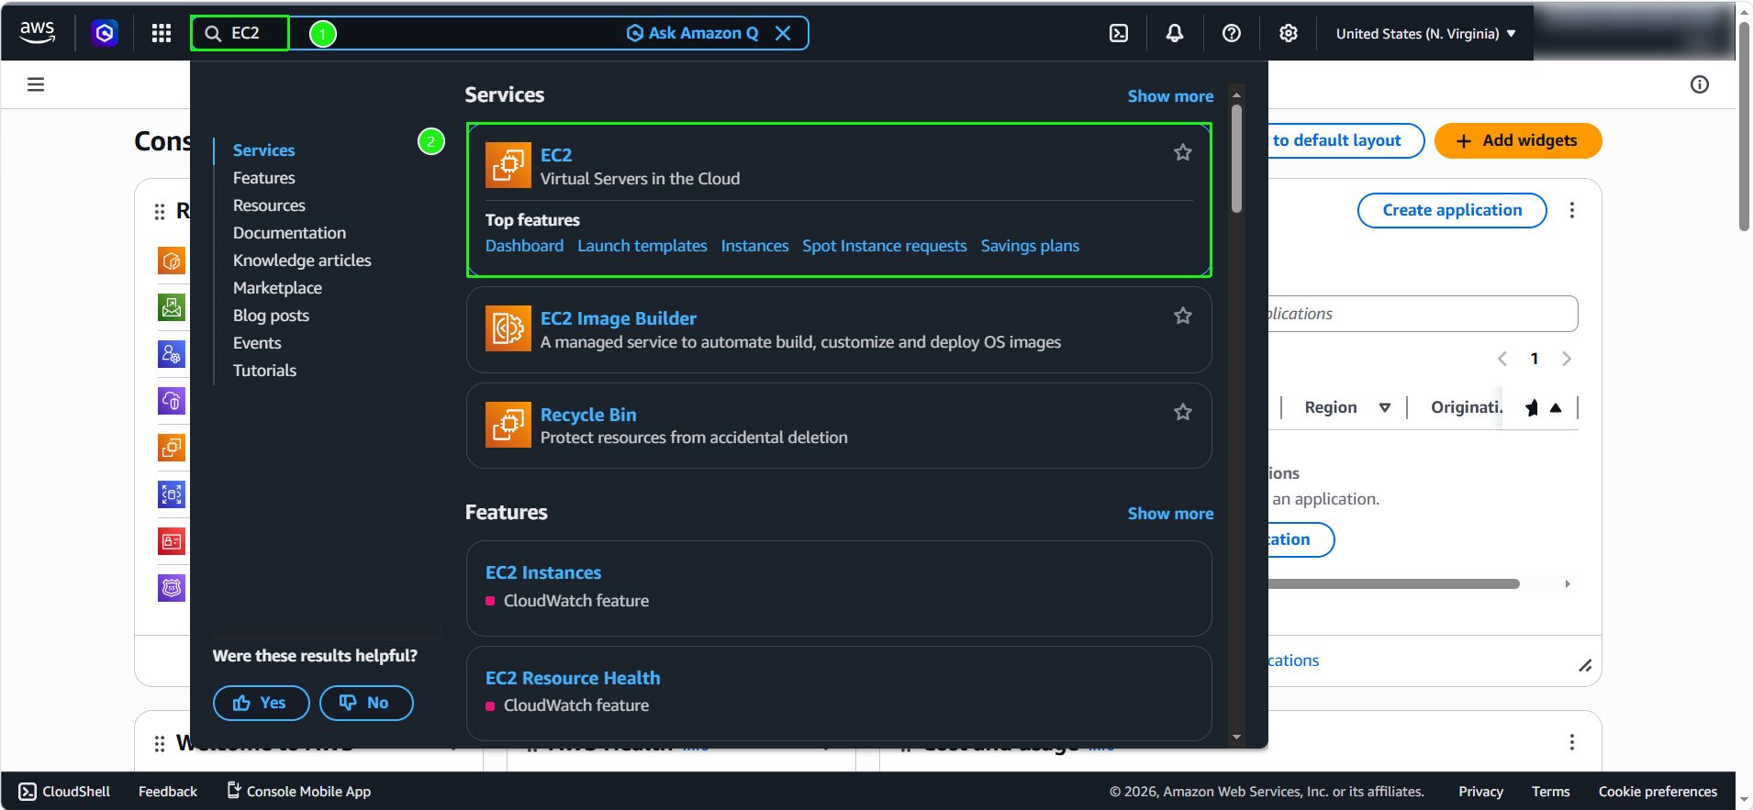Select Events category
The image size is (1753, 810).
pyautogui.click(x=257, y=343)
